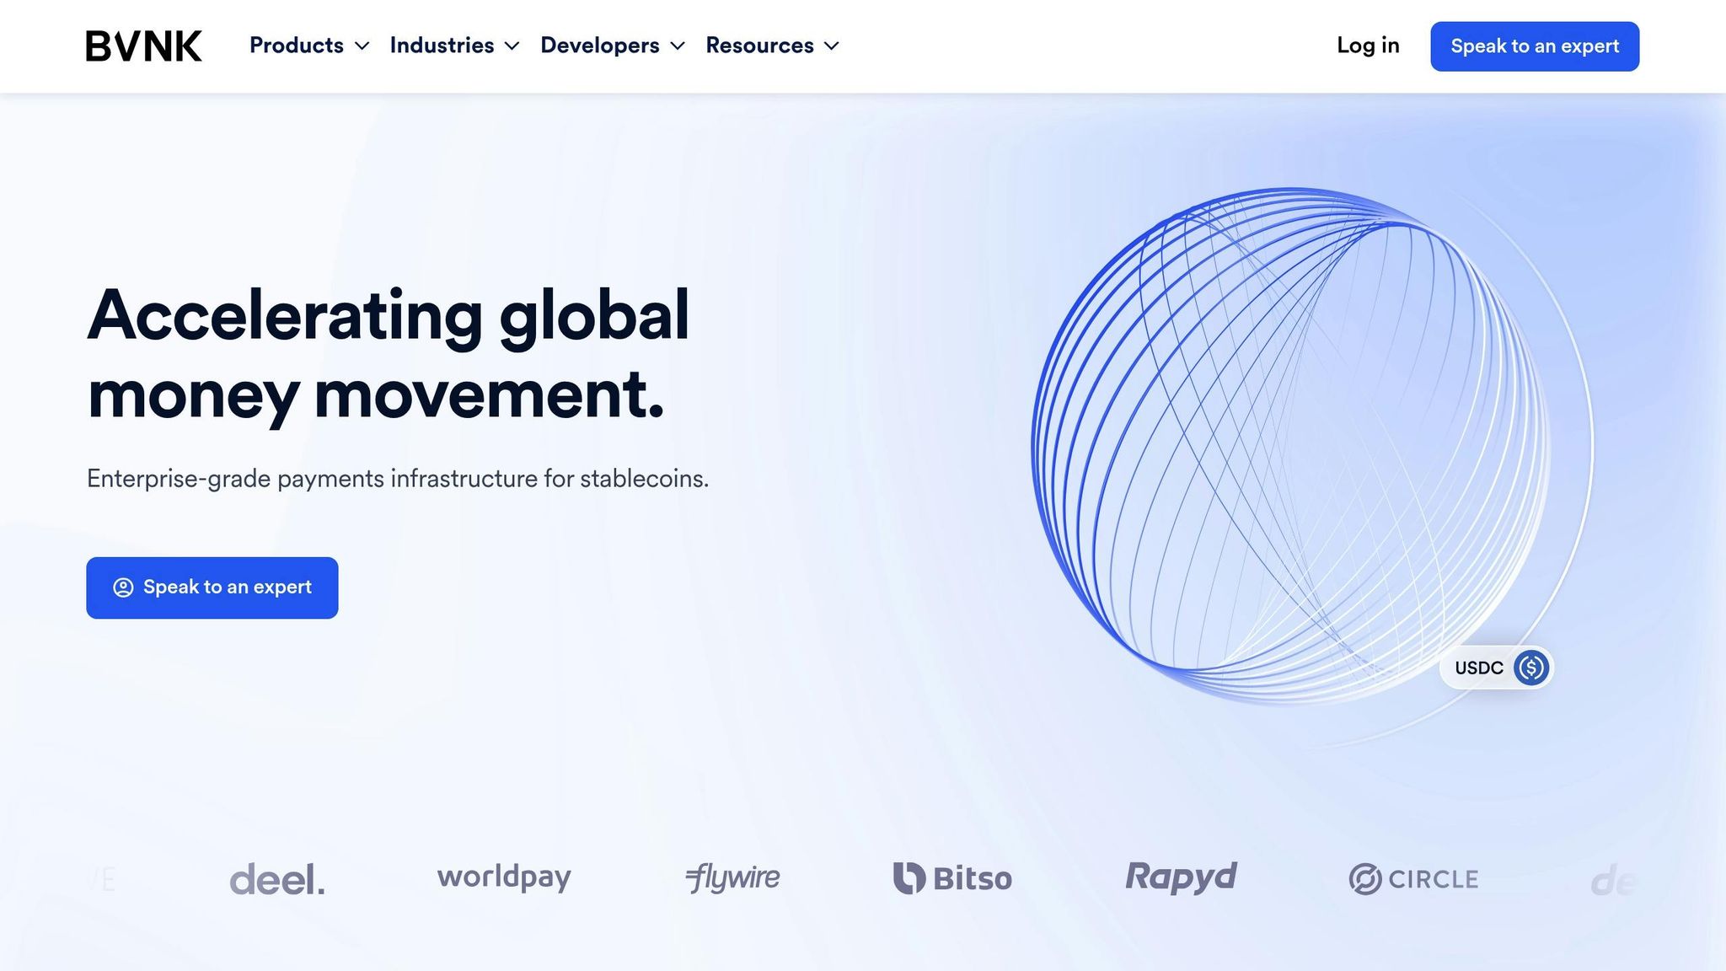Expand the Developers chevron arrow
Image resolution: width=1726 pixels, height=971 pixels.
(678, 46)
